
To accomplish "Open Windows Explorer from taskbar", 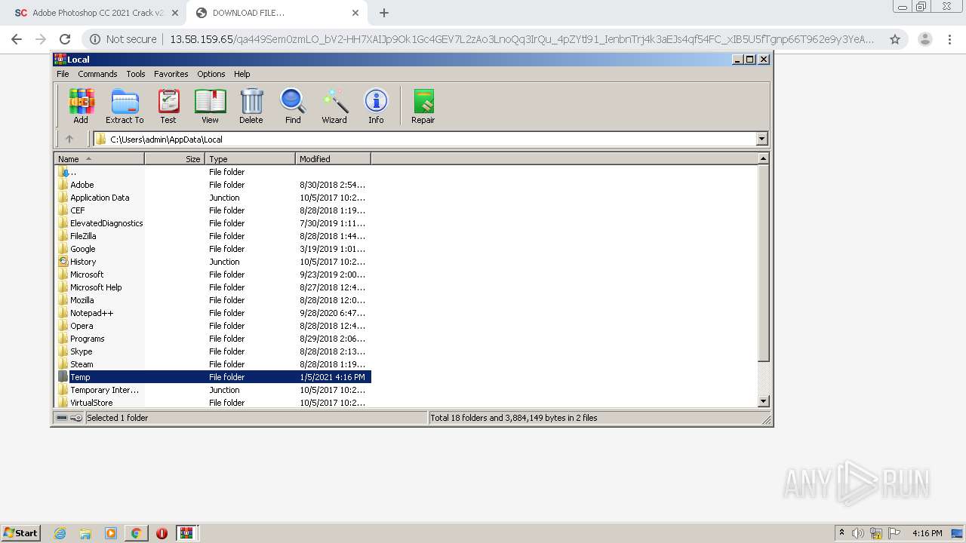I will point(85,533).
